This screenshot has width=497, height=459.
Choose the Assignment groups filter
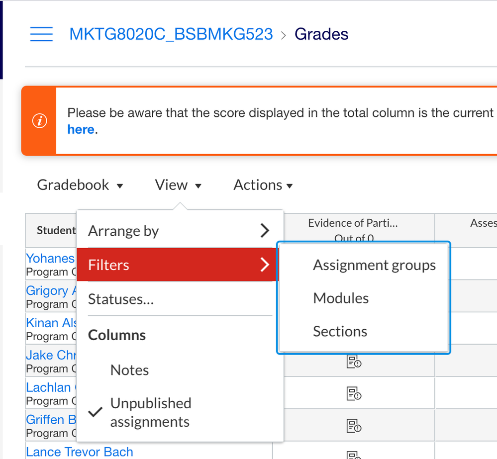coord(374,266)
